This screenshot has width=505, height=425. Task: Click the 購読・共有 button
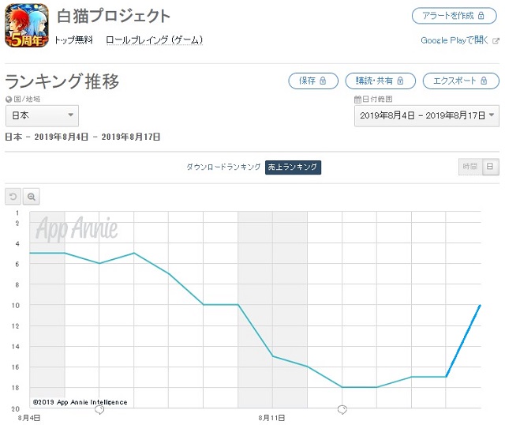click(x=380, y=81)
